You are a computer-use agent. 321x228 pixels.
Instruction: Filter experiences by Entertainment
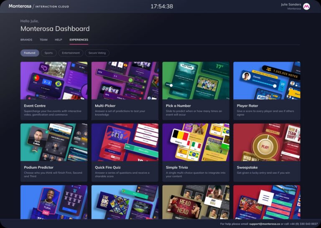click(71, 53)
